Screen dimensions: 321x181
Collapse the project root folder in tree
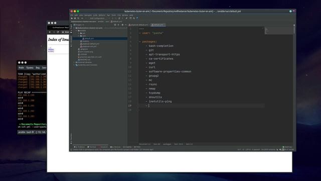(x=74, y=28)
